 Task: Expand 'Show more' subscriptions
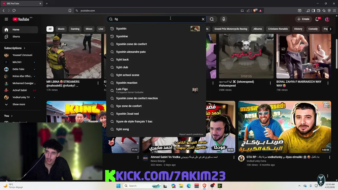point(21,104)
